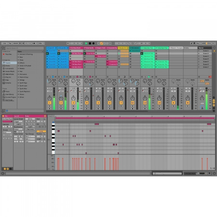
Task: Click the browser search field
Action: 25,48
